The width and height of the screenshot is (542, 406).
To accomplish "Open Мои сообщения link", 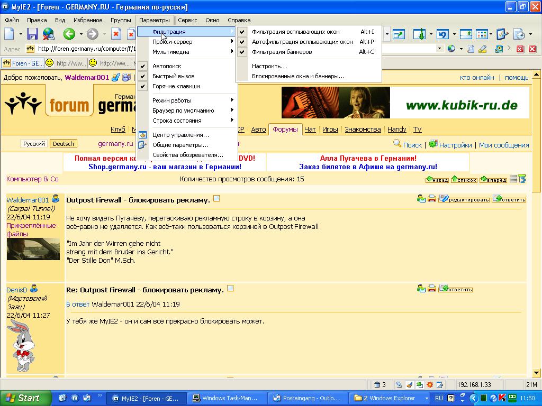I will 504,145.
